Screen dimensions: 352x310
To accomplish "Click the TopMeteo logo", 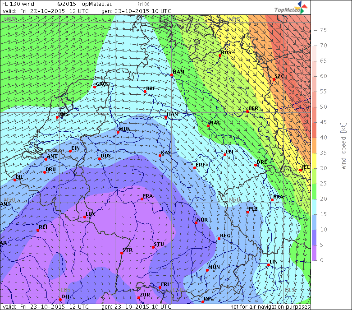I will tap(292, 8).
